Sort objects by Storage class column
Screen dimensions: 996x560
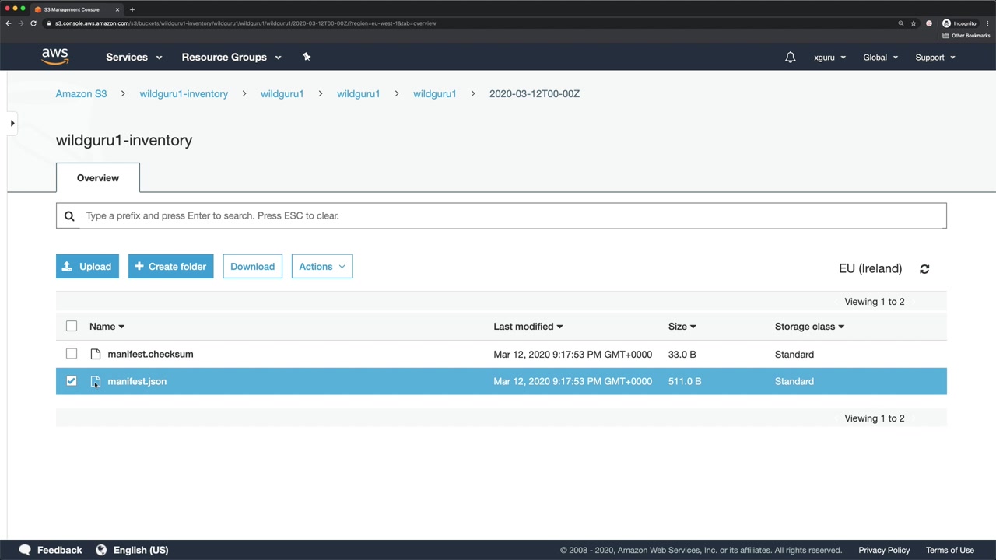pos(809,327)
